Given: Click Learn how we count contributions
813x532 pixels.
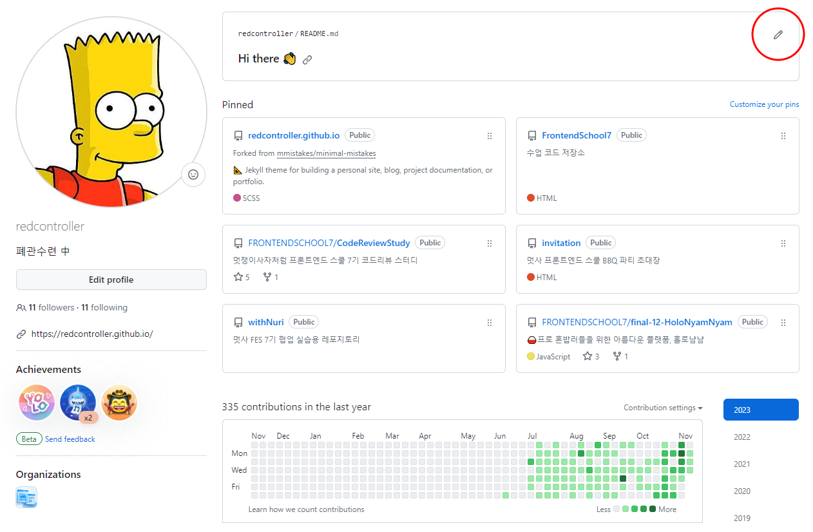Looking at the screenshot, I should coord(306,509).
